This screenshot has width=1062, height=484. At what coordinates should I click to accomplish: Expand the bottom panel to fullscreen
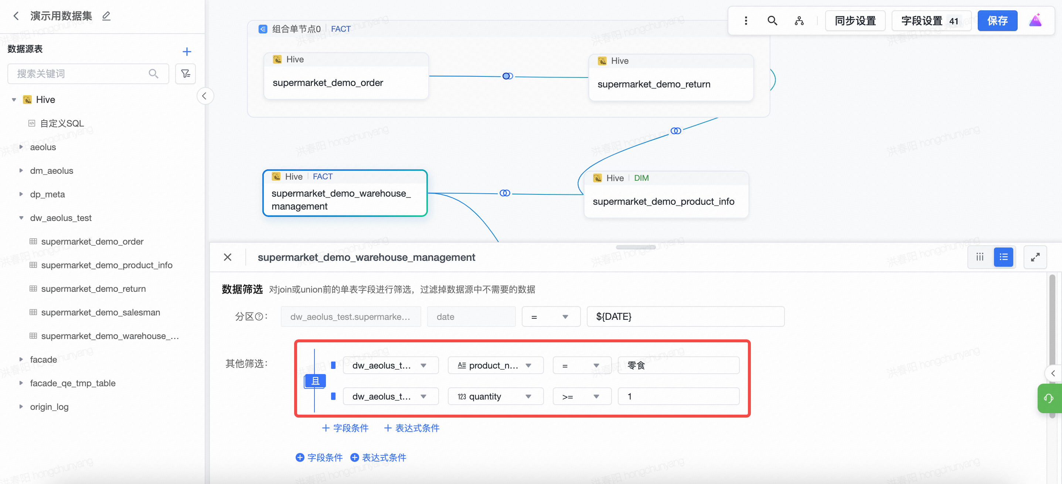[x=1035, y=257]
